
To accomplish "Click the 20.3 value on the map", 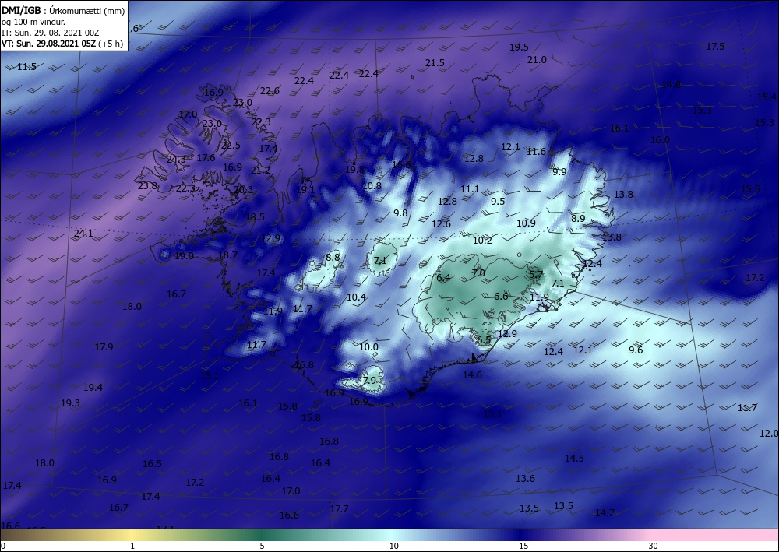I will 243,190.
